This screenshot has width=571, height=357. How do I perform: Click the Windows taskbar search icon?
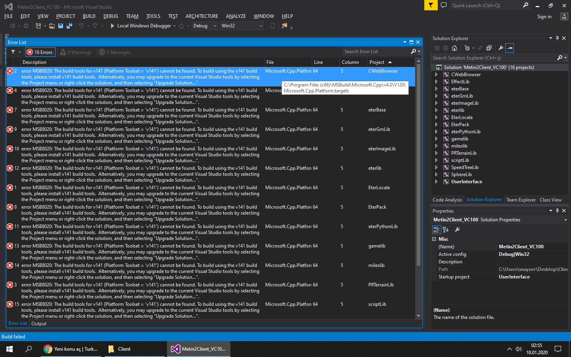pos(29,349)
